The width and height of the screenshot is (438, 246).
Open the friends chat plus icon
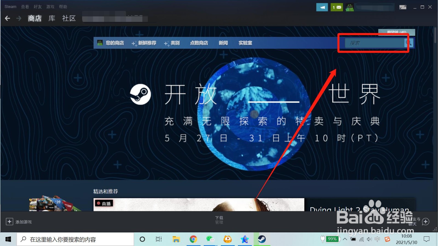(425, 222)
